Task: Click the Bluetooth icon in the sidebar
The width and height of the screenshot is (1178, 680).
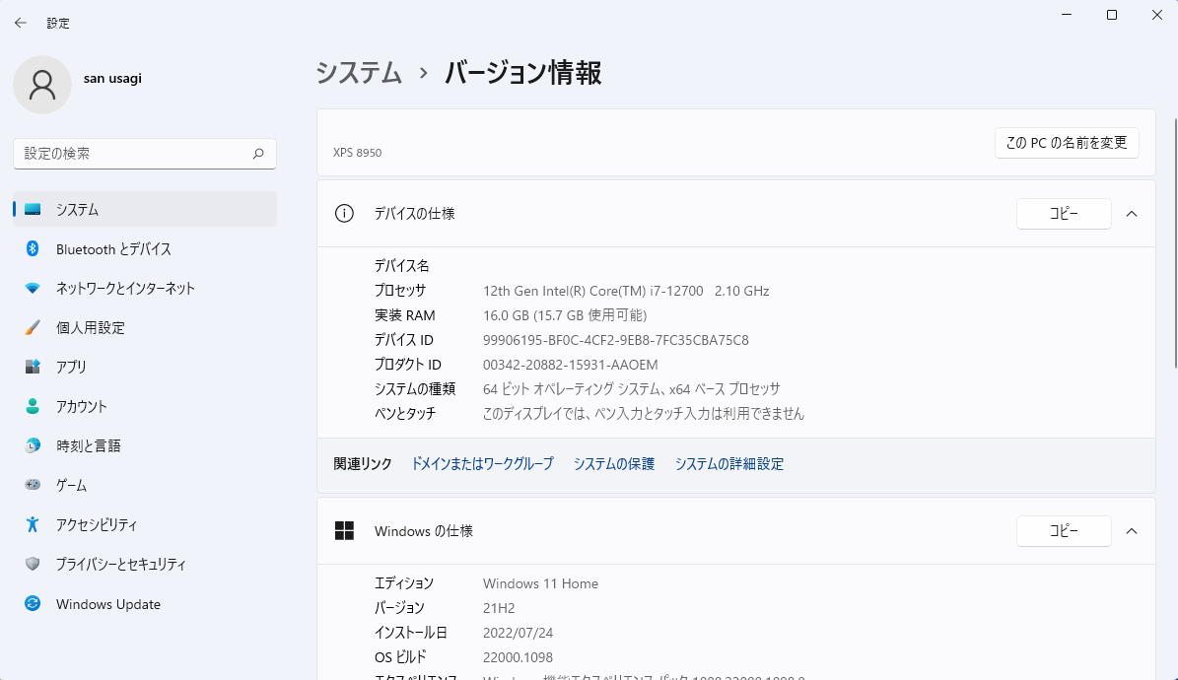Action: point(33,248)
